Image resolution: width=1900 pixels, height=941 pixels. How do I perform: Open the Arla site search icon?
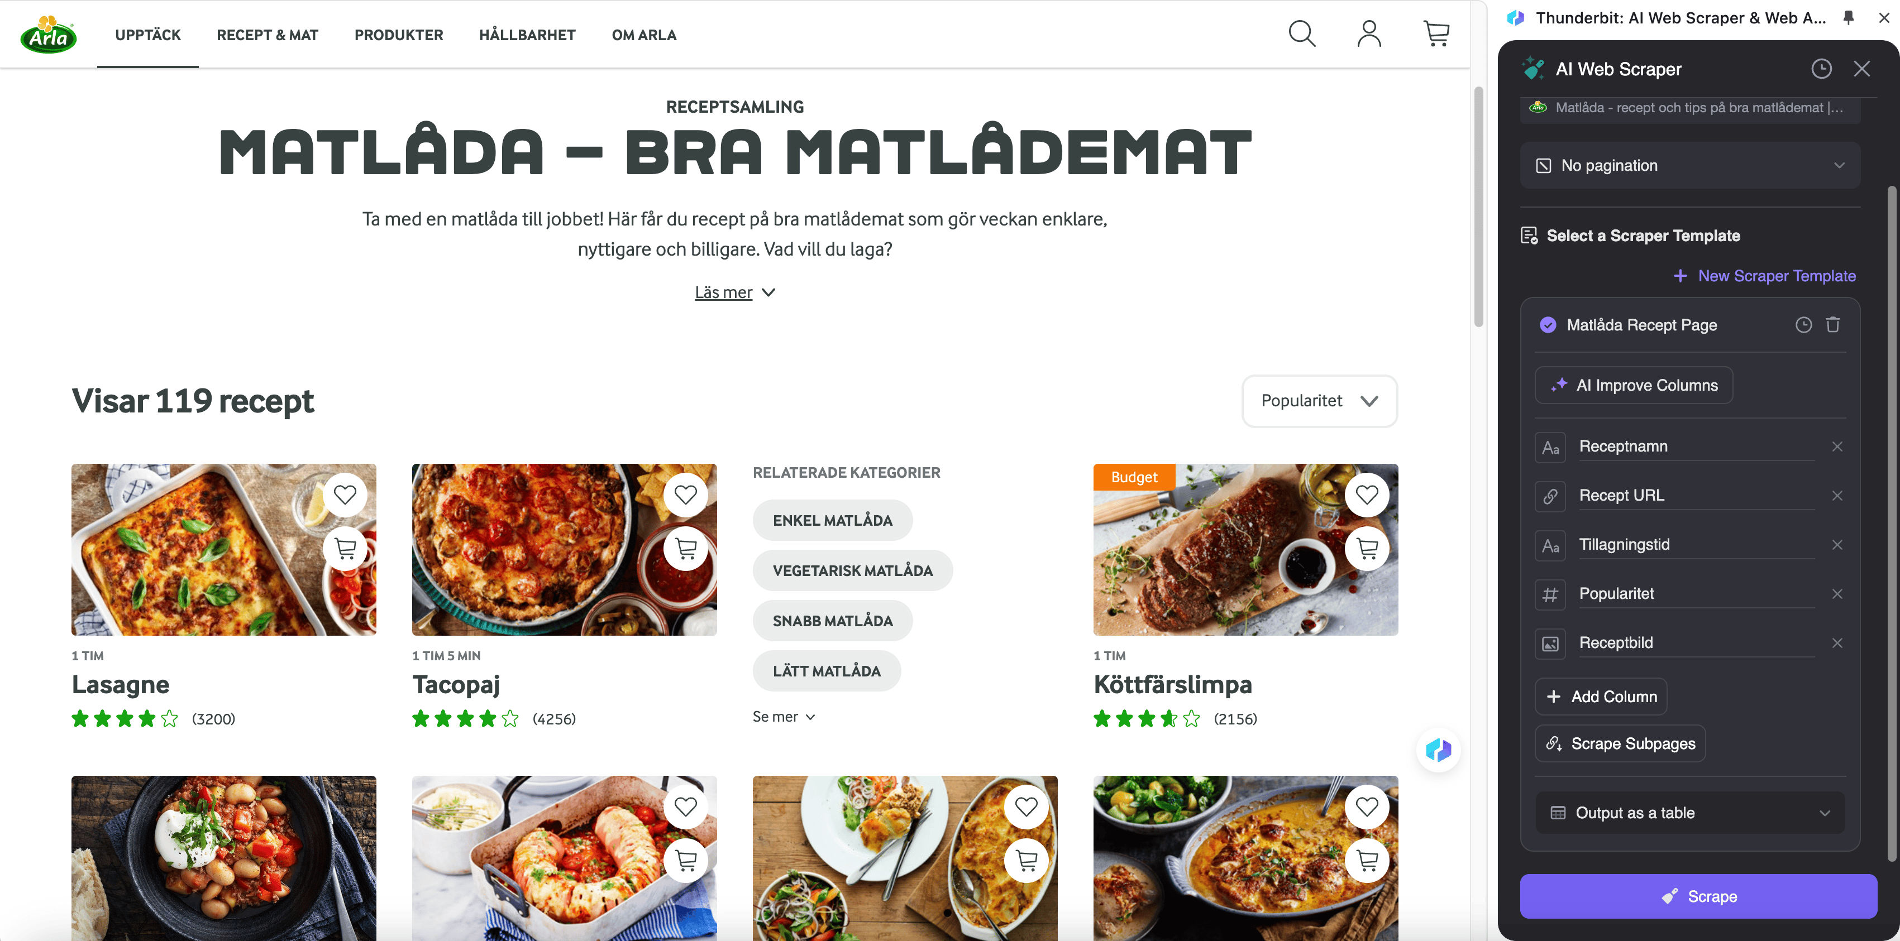point(1302,34)
